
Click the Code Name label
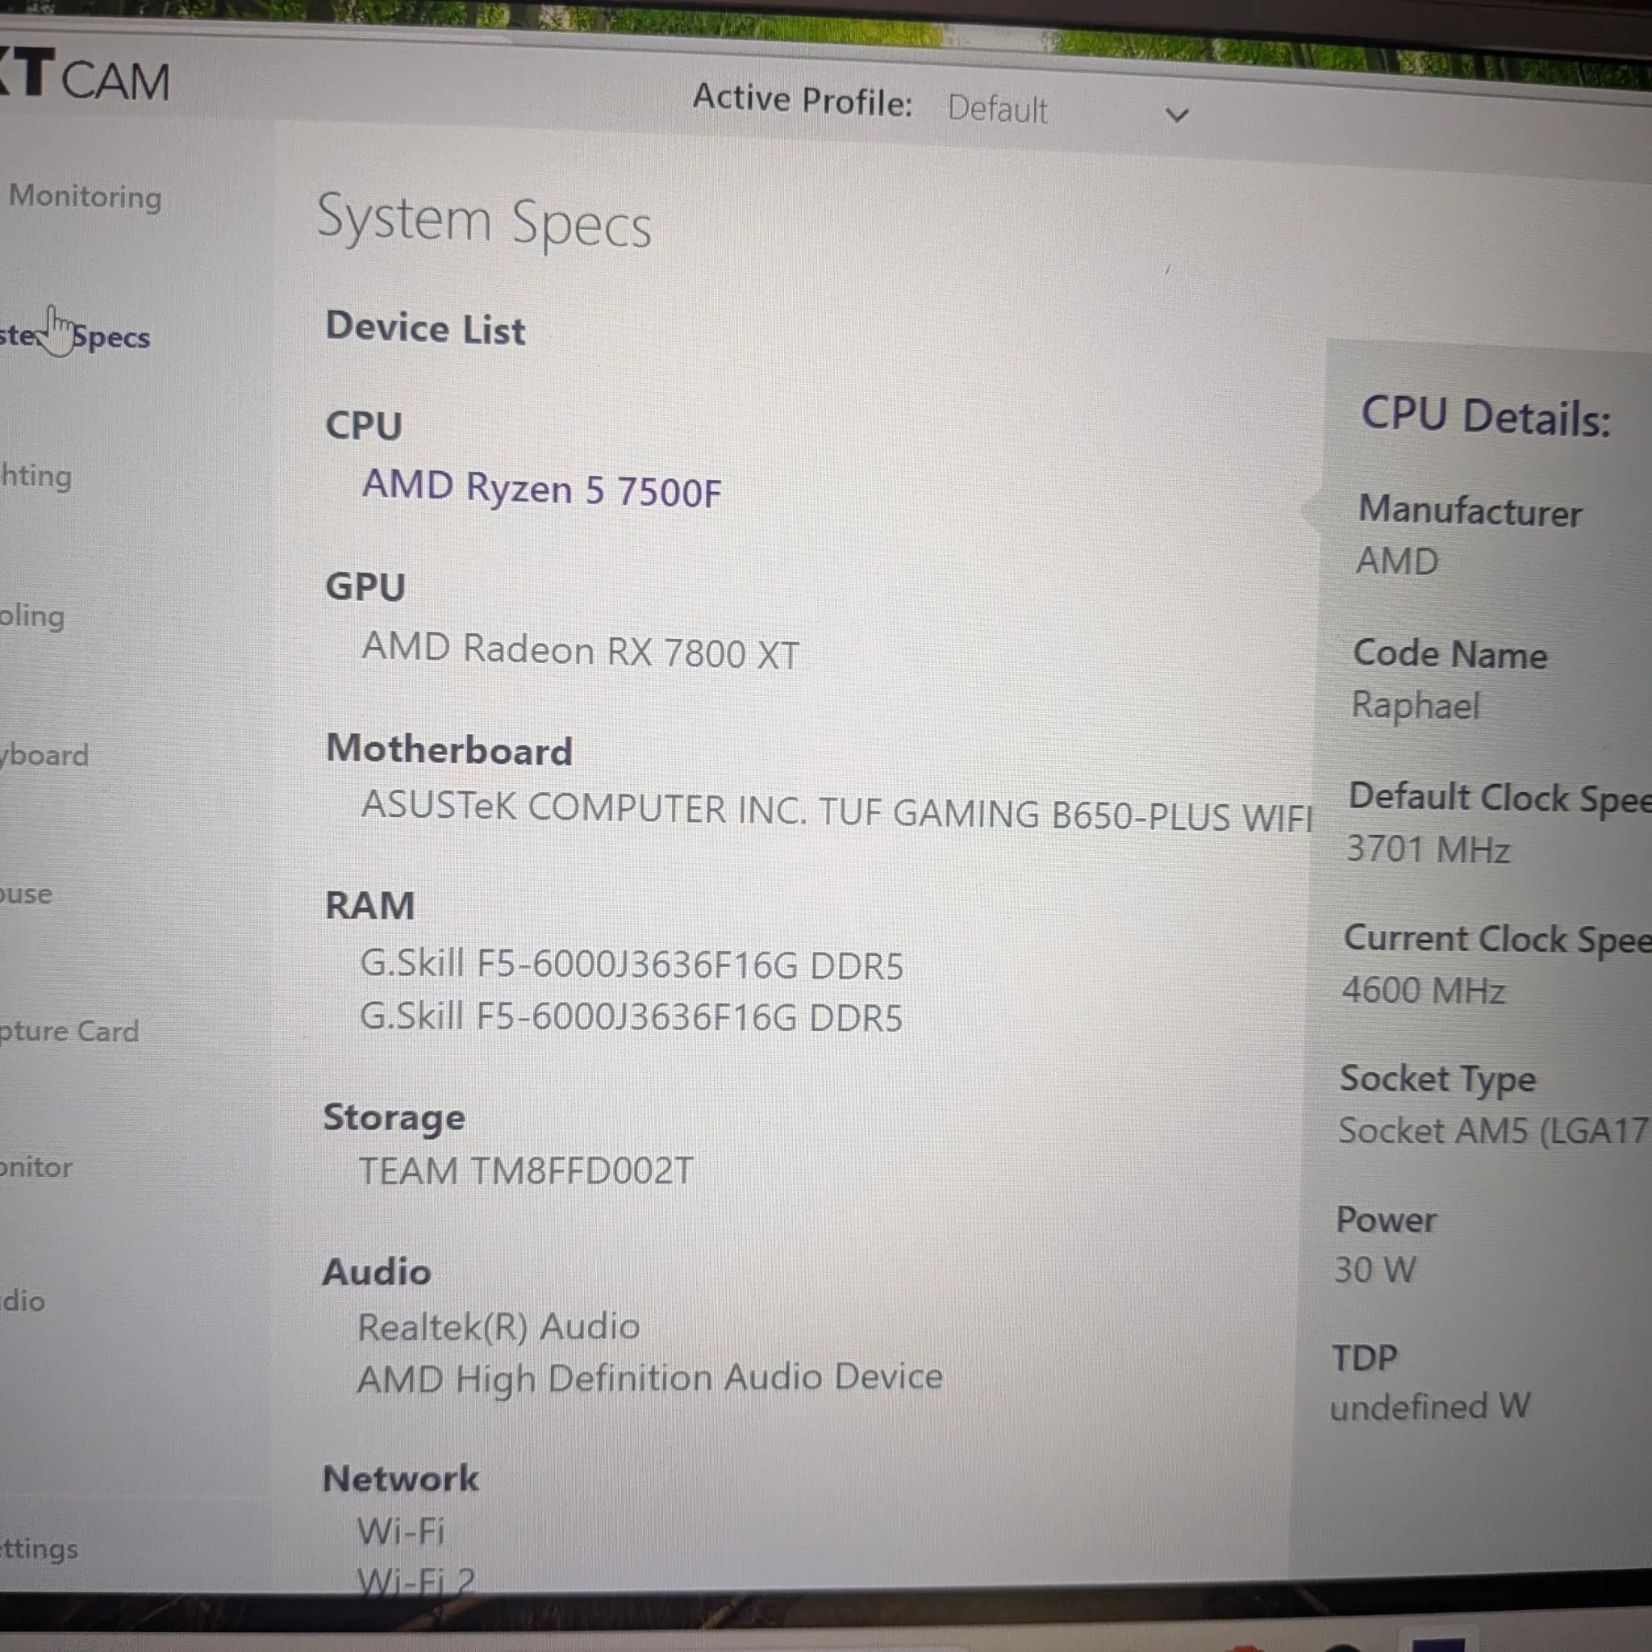pyautogui.click(x=1450, y=654)
